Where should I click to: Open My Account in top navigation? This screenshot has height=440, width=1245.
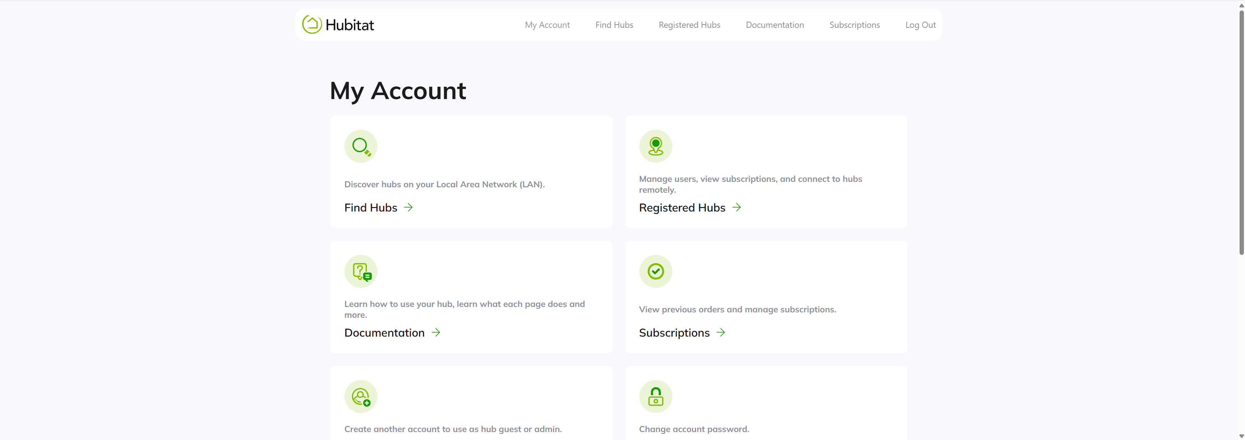[x=547, y=25]
